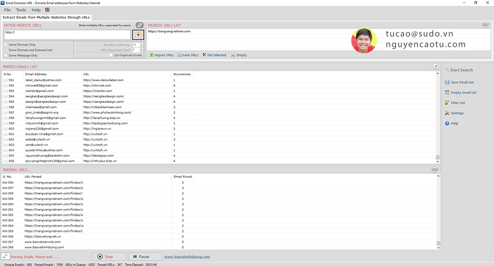This screenshot has height=266, width=494.
Task: Delete selected URL with Del Selected
Action: 214,55
